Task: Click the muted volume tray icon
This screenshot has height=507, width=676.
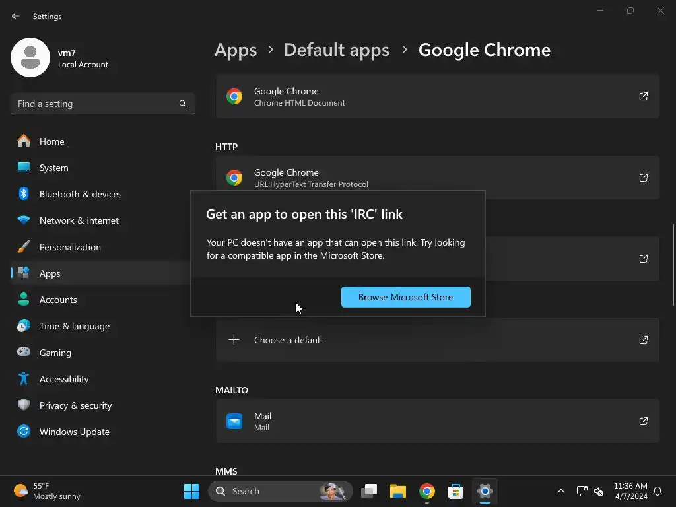Action: tap(598, 491)
